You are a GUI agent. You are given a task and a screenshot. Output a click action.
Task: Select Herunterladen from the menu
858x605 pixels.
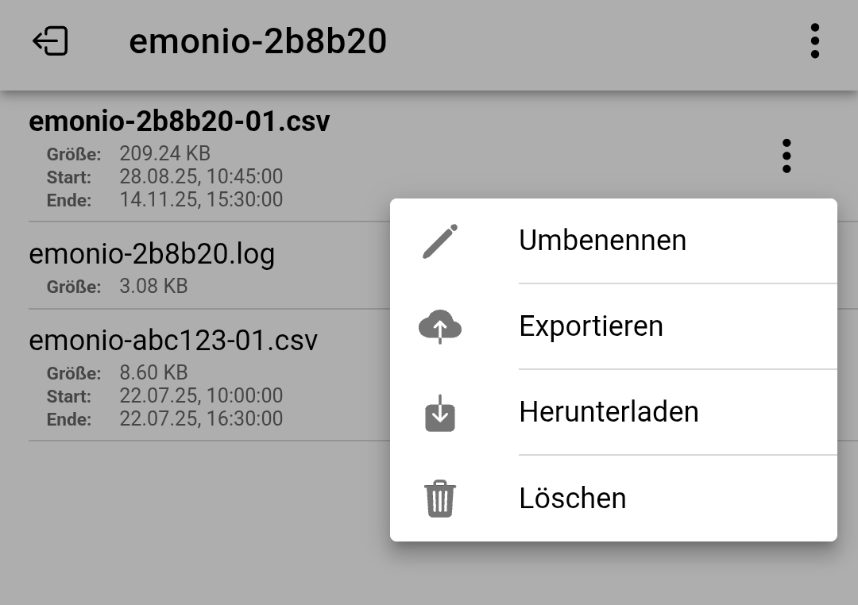609,411
